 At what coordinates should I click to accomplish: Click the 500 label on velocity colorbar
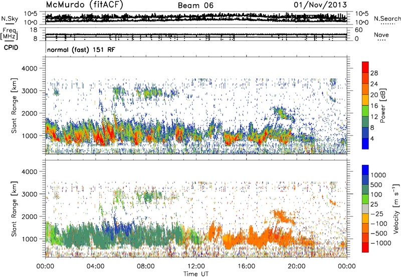[376, 184]
